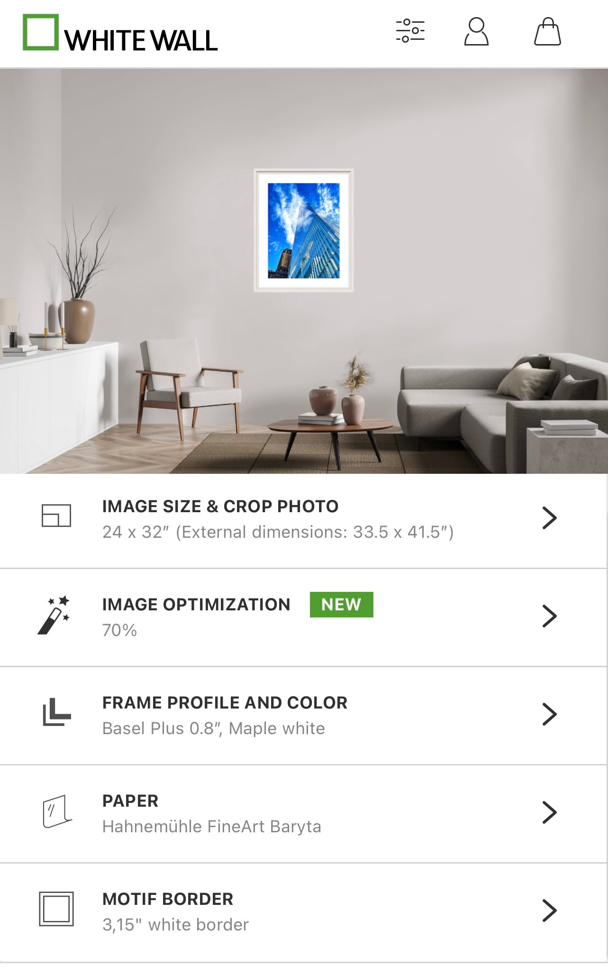Click the WHITE WALL brand text link
Image resolution: width=608 pixels, height=967 pixels.
coord(141,41)
